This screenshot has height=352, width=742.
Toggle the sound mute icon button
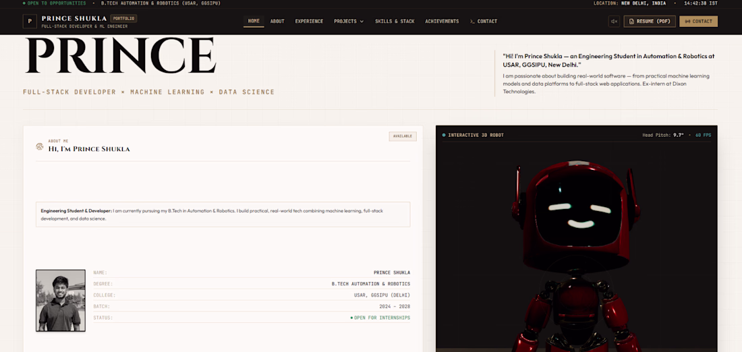614,22
